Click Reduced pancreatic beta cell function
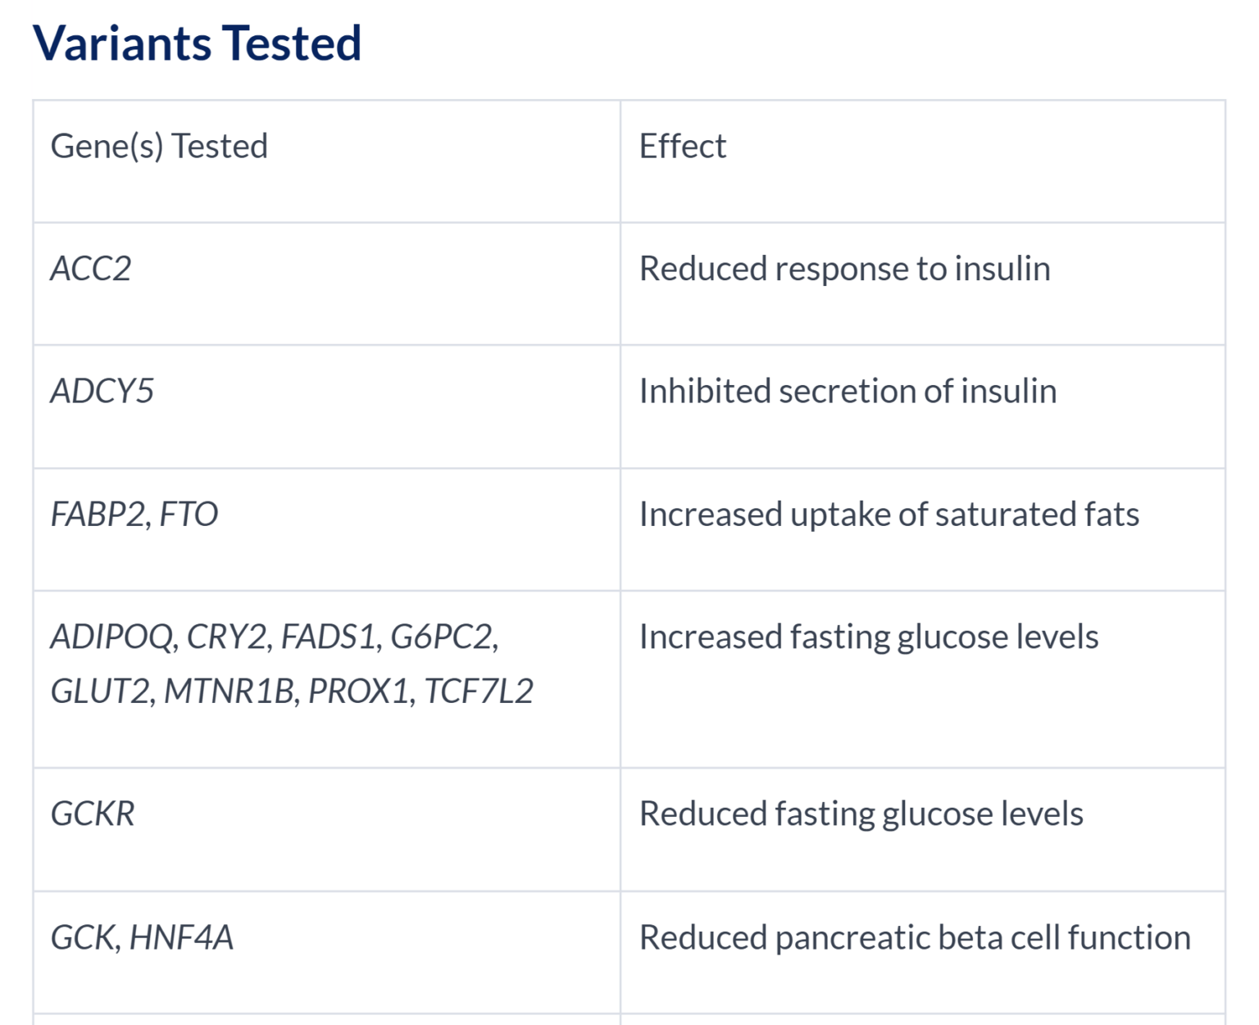Screen dimensions: 1259x1025 click(914, 937)
